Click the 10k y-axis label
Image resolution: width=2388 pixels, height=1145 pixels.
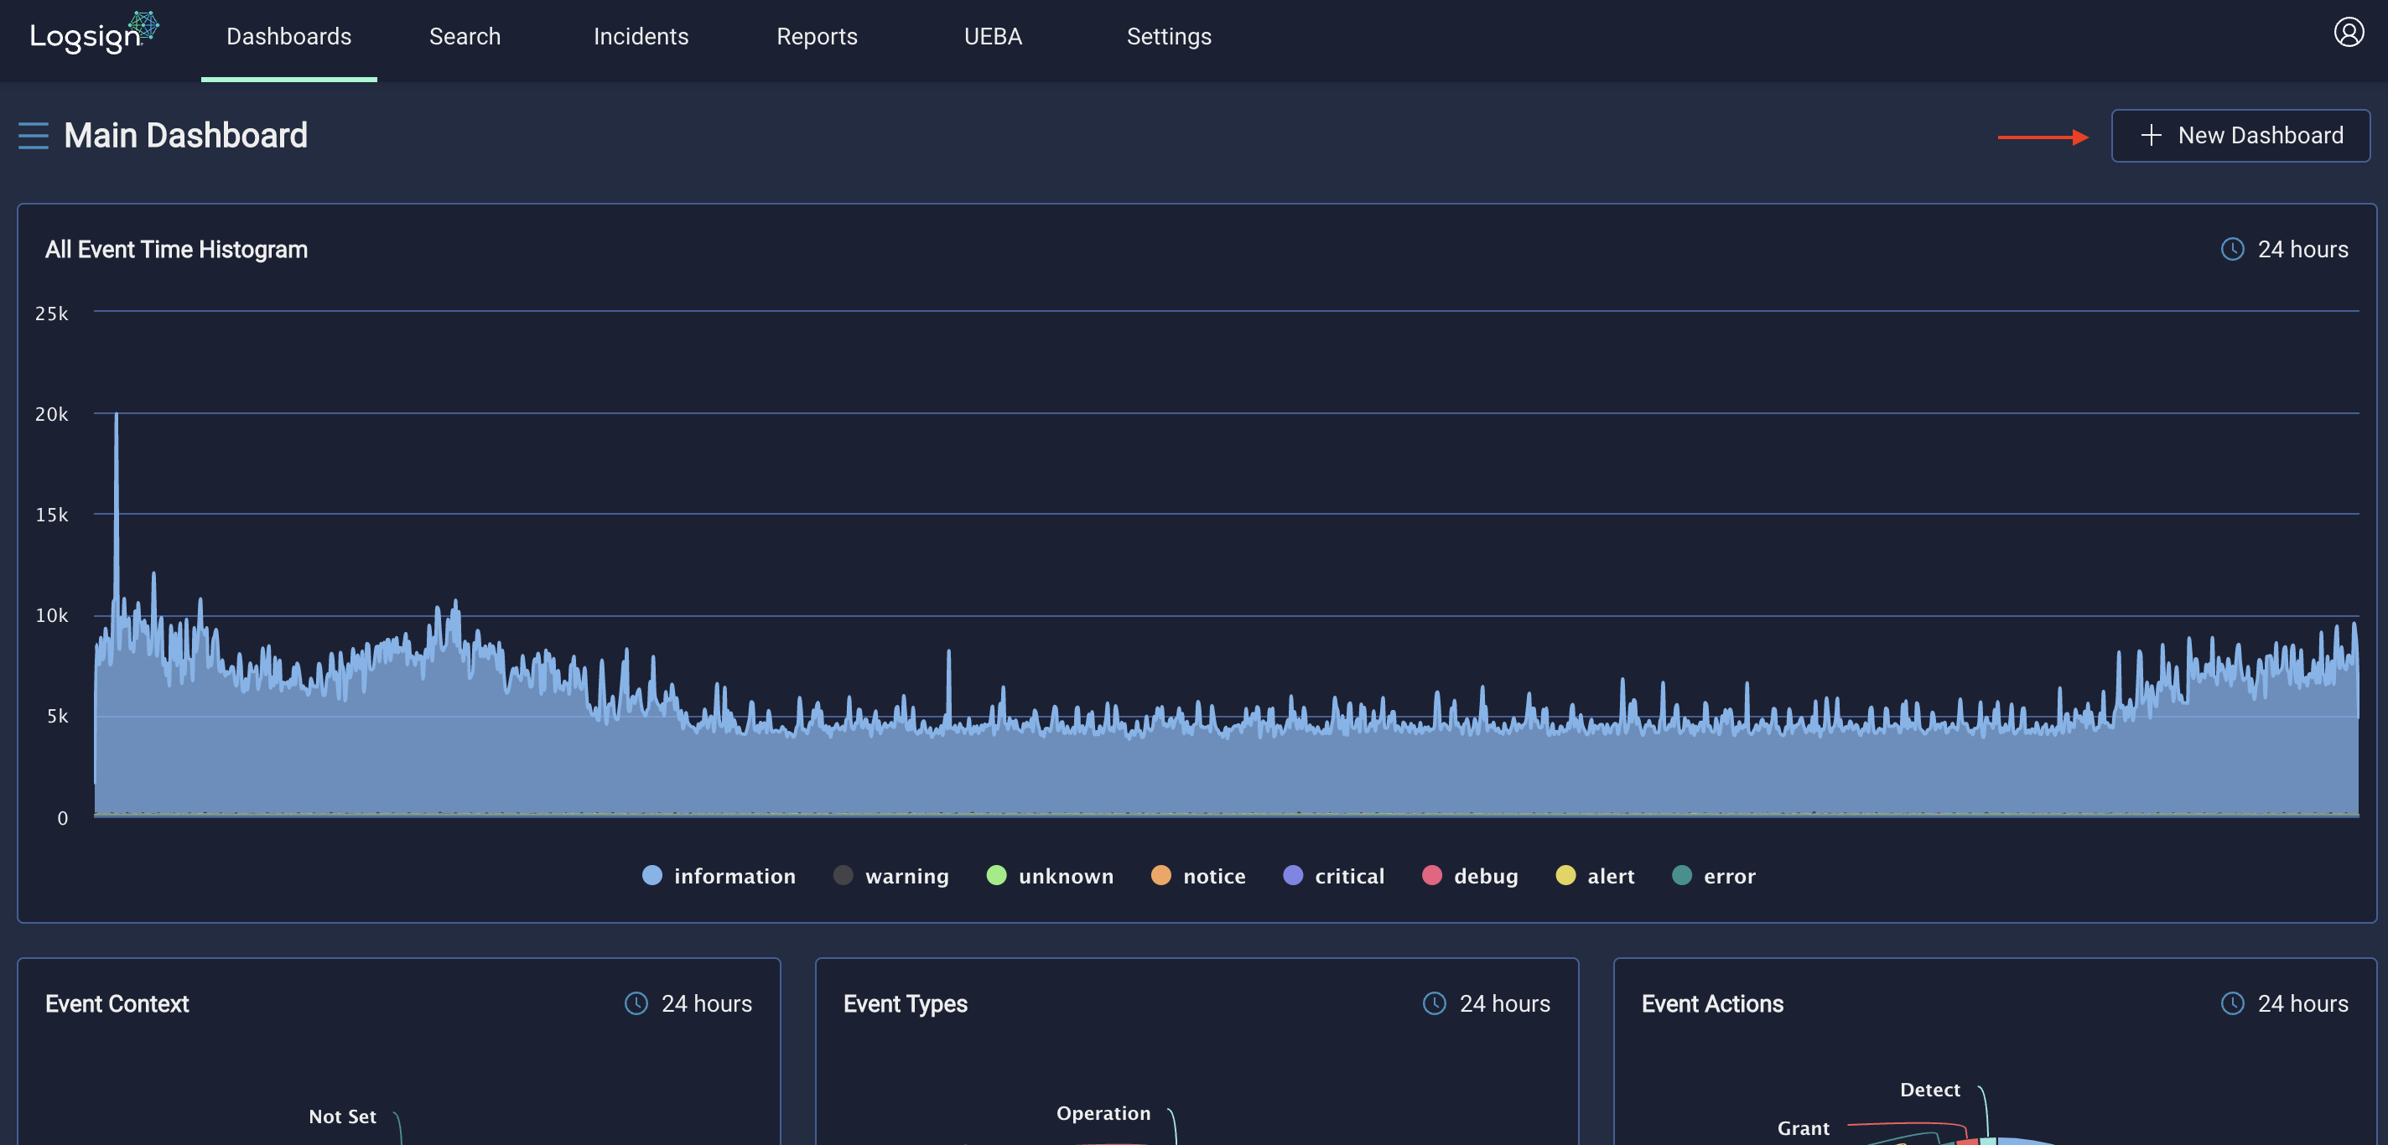[x=52, y=615]
